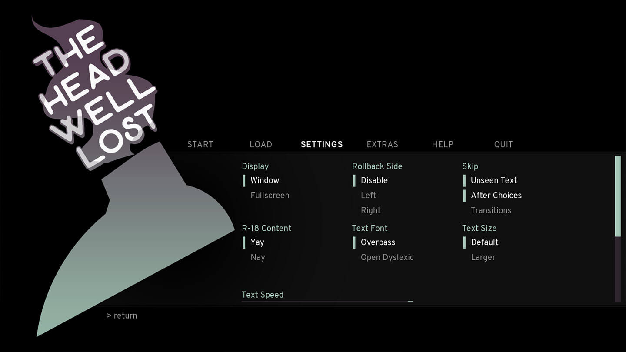
Task: Choose Disable for Rollback Side
Action: pos(374,180)
